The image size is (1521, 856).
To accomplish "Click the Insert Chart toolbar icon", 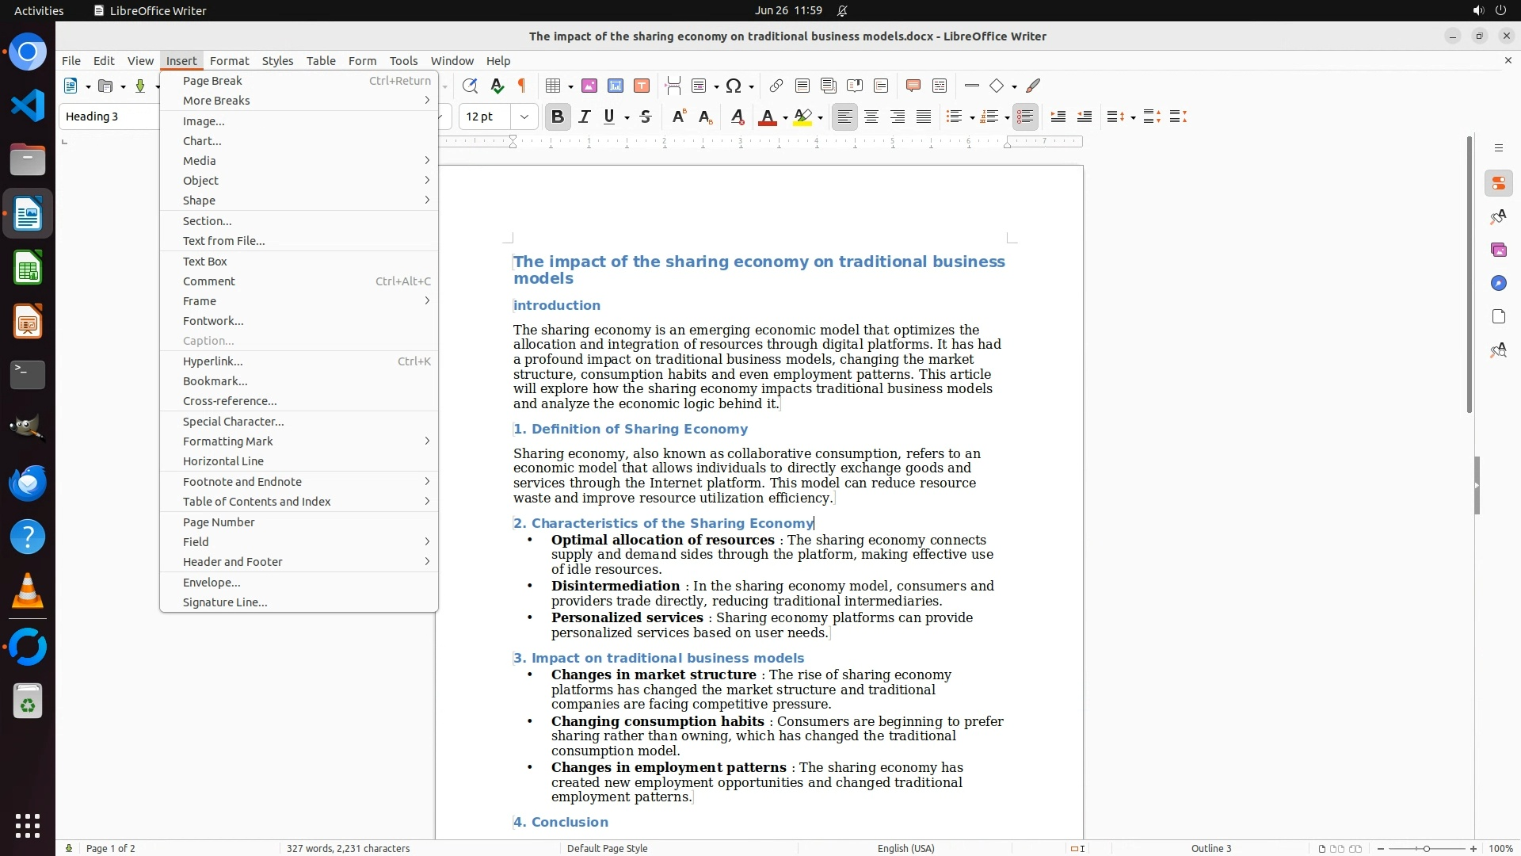I will (616, 86).
